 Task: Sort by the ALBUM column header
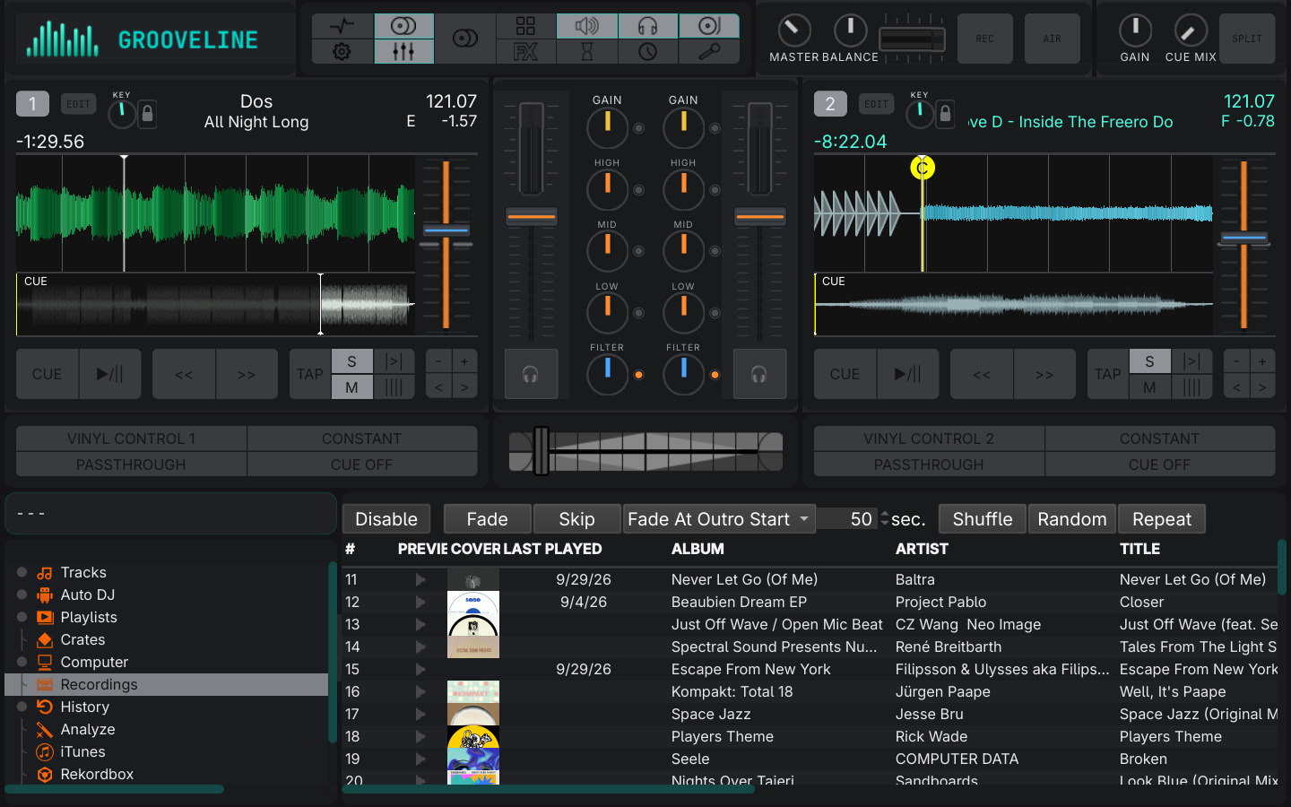(697, 549)
